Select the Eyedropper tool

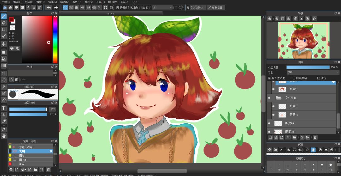[3, 130]
